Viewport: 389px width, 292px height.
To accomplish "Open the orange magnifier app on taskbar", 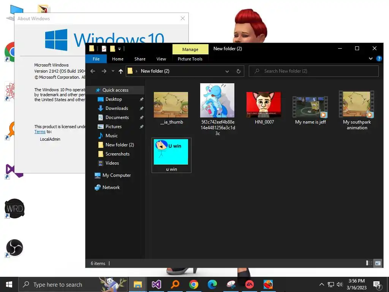I will 175,284.
